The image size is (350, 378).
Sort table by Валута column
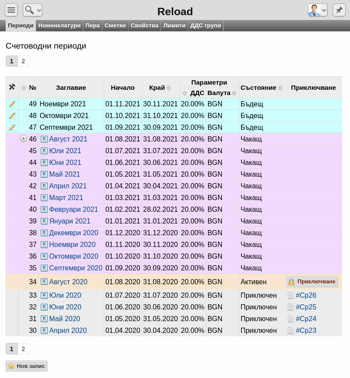point(234,93)
